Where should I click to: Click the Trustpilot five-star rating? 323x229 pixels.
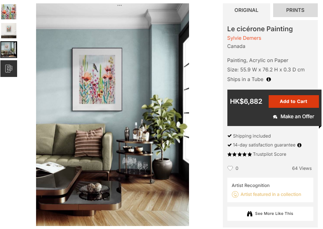[240, 154]
